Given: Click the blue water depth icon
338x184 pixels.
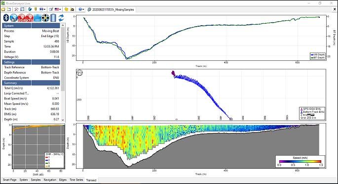Looking at the screenshot, I should (x=38, y=18).
